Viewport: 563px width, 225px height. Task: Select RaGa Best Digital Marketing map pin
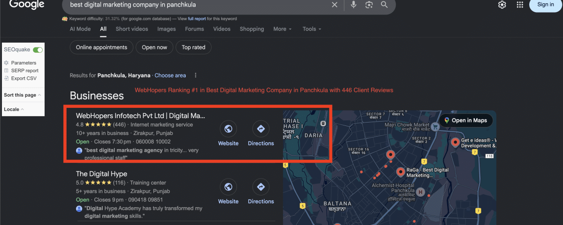coord(400,172)
